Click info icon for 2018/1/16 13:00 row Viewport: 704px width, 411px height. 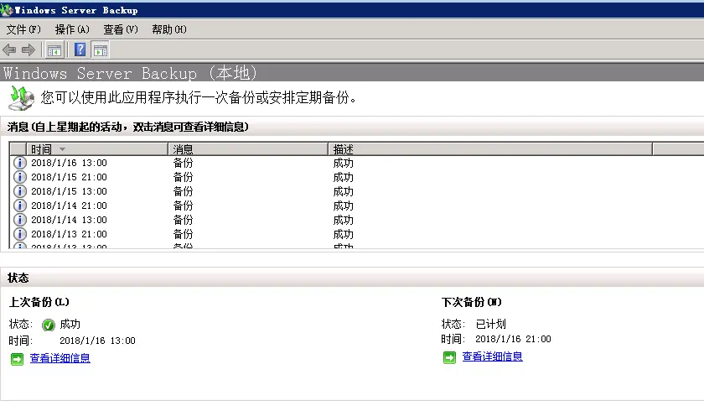(x=20, y=163)
